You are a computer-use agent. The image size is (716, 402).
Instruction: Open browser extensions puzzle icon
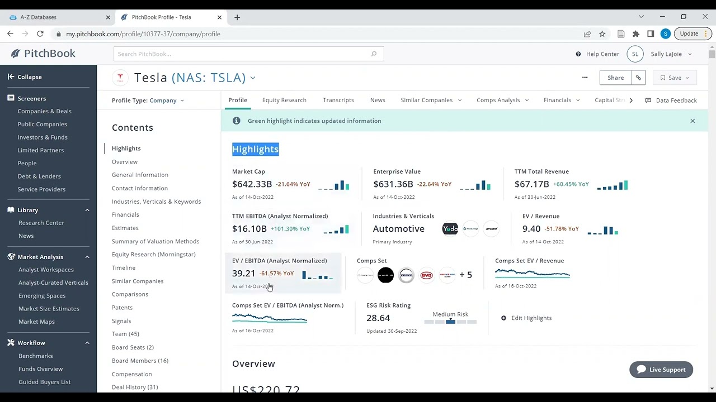coord(636,34)
